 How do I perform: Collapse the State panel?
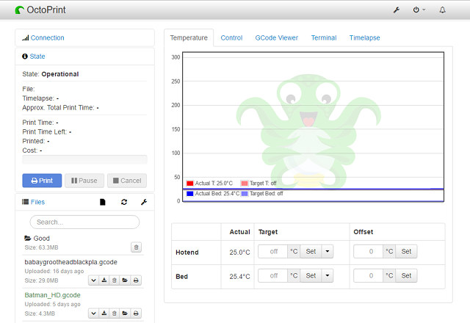[x=37, y=57]
